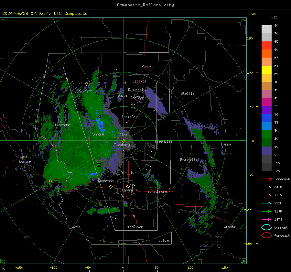Select the 80 dBZ light gray swatch
This screenshot has height=272, width=291.
click(266, 29)
